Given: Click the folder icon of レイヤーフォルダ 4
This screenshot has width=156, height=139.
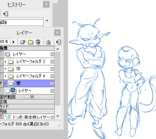Looking at the screenshot, I should [11, 76].
